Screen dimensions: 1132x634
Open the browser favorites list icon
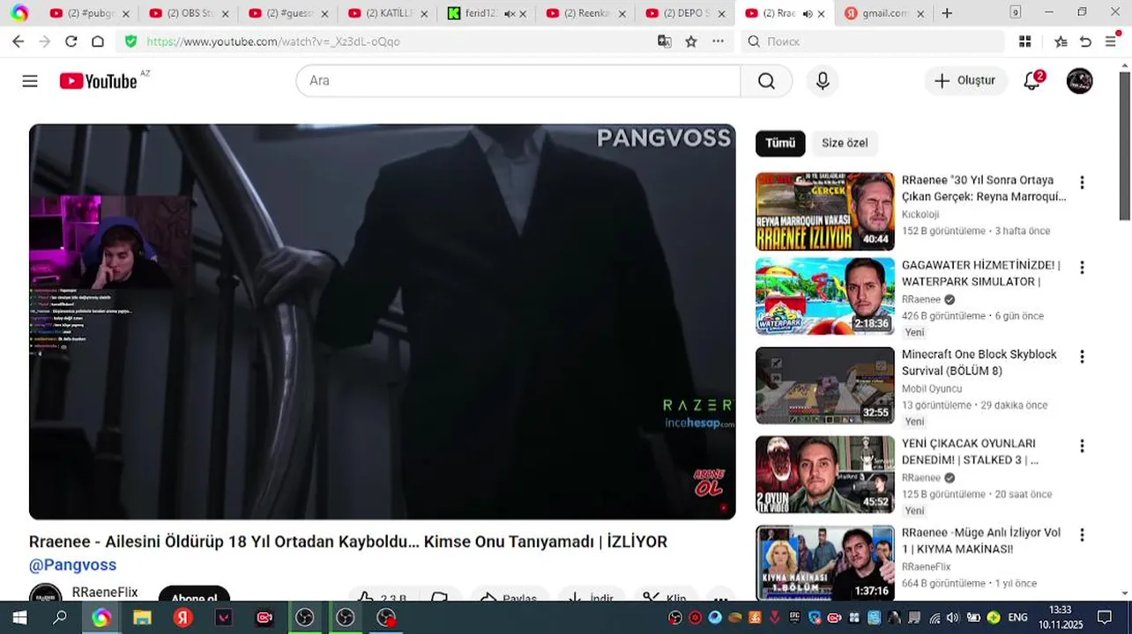click(x=1061, y=41)
